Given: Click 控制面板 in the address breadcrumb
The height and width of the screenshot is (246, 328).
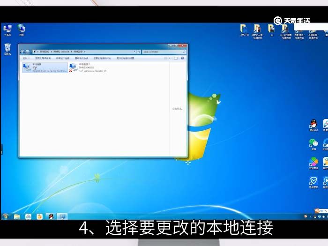Looking at the screenshot, I should [45, 52].
